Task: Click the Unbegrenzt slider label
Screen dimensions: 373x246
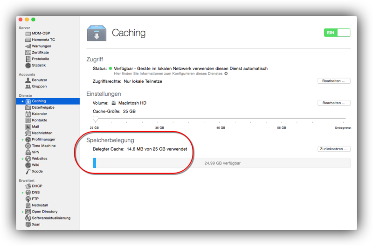Action: coord(343,128)
